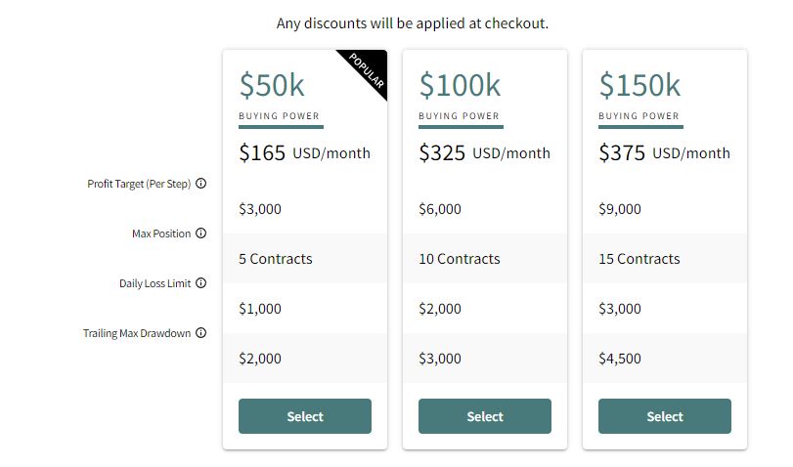Screen dimensions: 793x467
Task: Click the Popular ribbon badge
Action: (x=368, y=71)
